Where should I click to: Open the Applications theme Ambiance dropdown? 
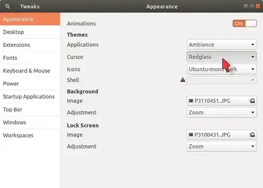point(222,45)
